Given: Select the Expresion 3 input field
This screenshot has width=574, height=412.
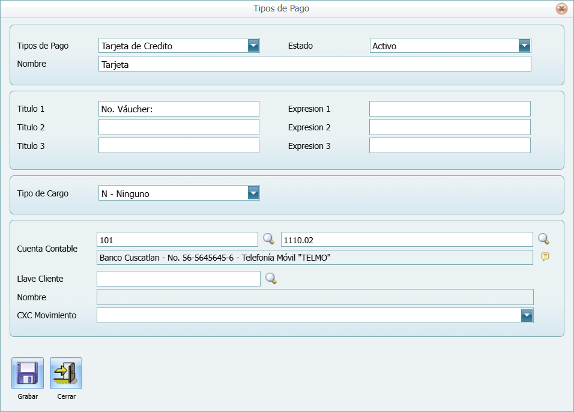Looking at the screenshot, I should (x=450, y=146).
